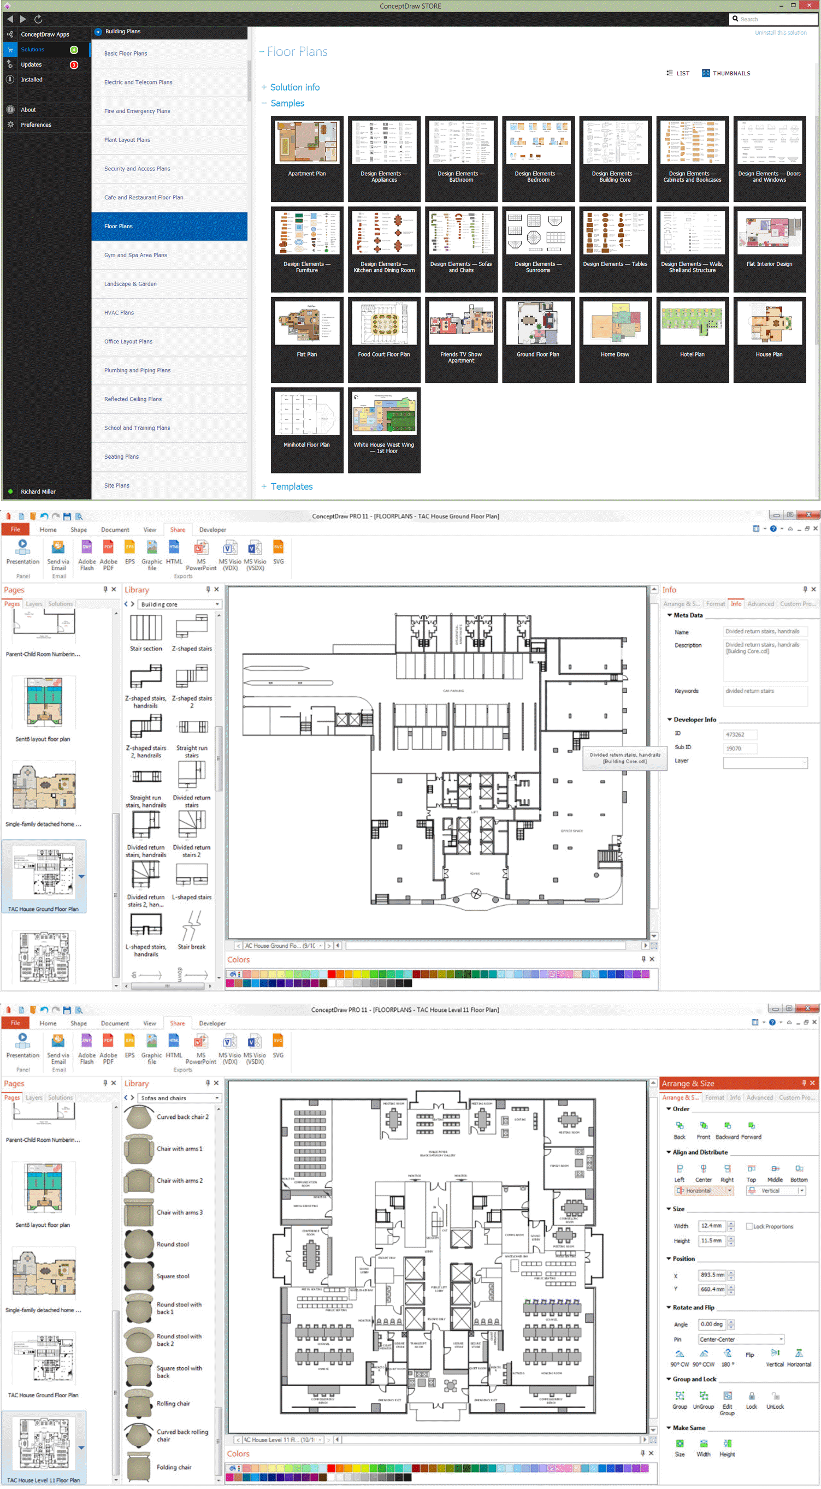Switch STORE samples to LIST view
Viewport: 821px width, 1489px height.
tap(678, 73)
